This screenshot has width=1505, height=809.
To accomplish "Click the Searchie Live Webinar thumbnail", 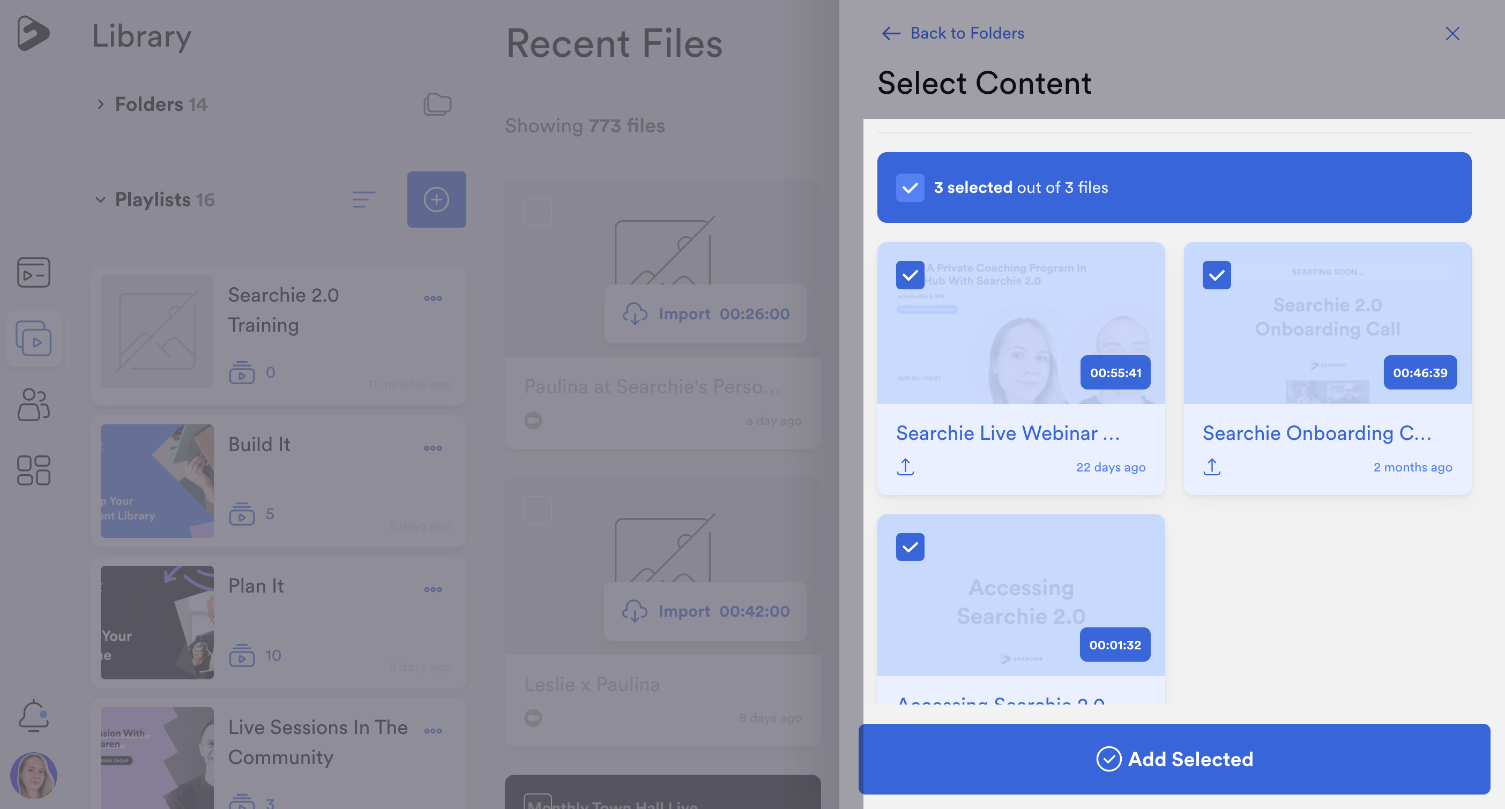I will 1020,323.
